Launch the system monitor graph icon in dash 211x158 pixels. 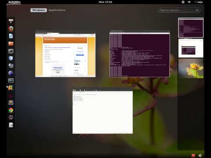(11, 80)
